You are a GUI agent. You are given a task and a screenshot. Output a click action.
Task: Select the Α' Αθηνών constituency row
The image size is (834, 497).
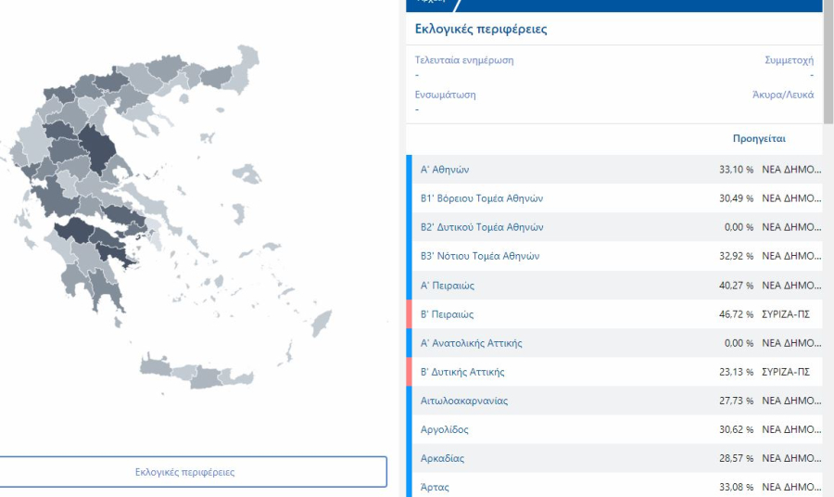(x=445, y=170)
